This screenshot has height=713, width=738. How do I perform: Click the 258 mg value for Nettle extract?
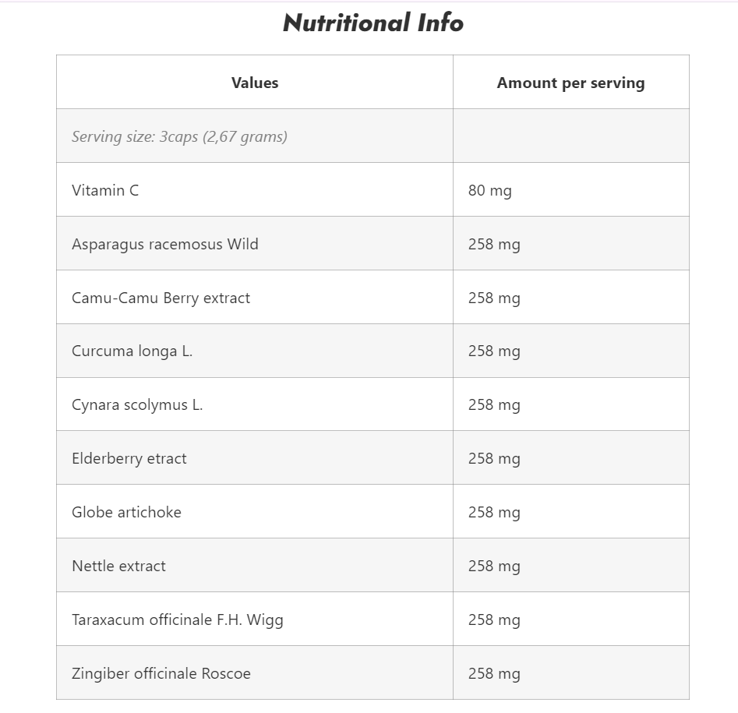(x=494, y=567)
